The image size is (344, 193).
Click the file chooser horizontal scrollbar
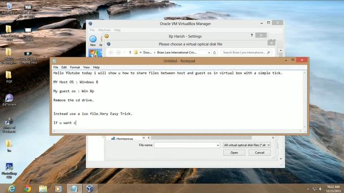(202, 138)
